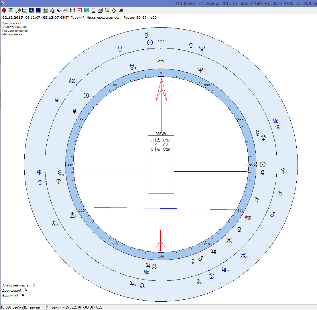Image resolution: width=317 pixels, height=310 pixels.
Task: Open the blue book toolbar icon
Action: click(59, 10)
